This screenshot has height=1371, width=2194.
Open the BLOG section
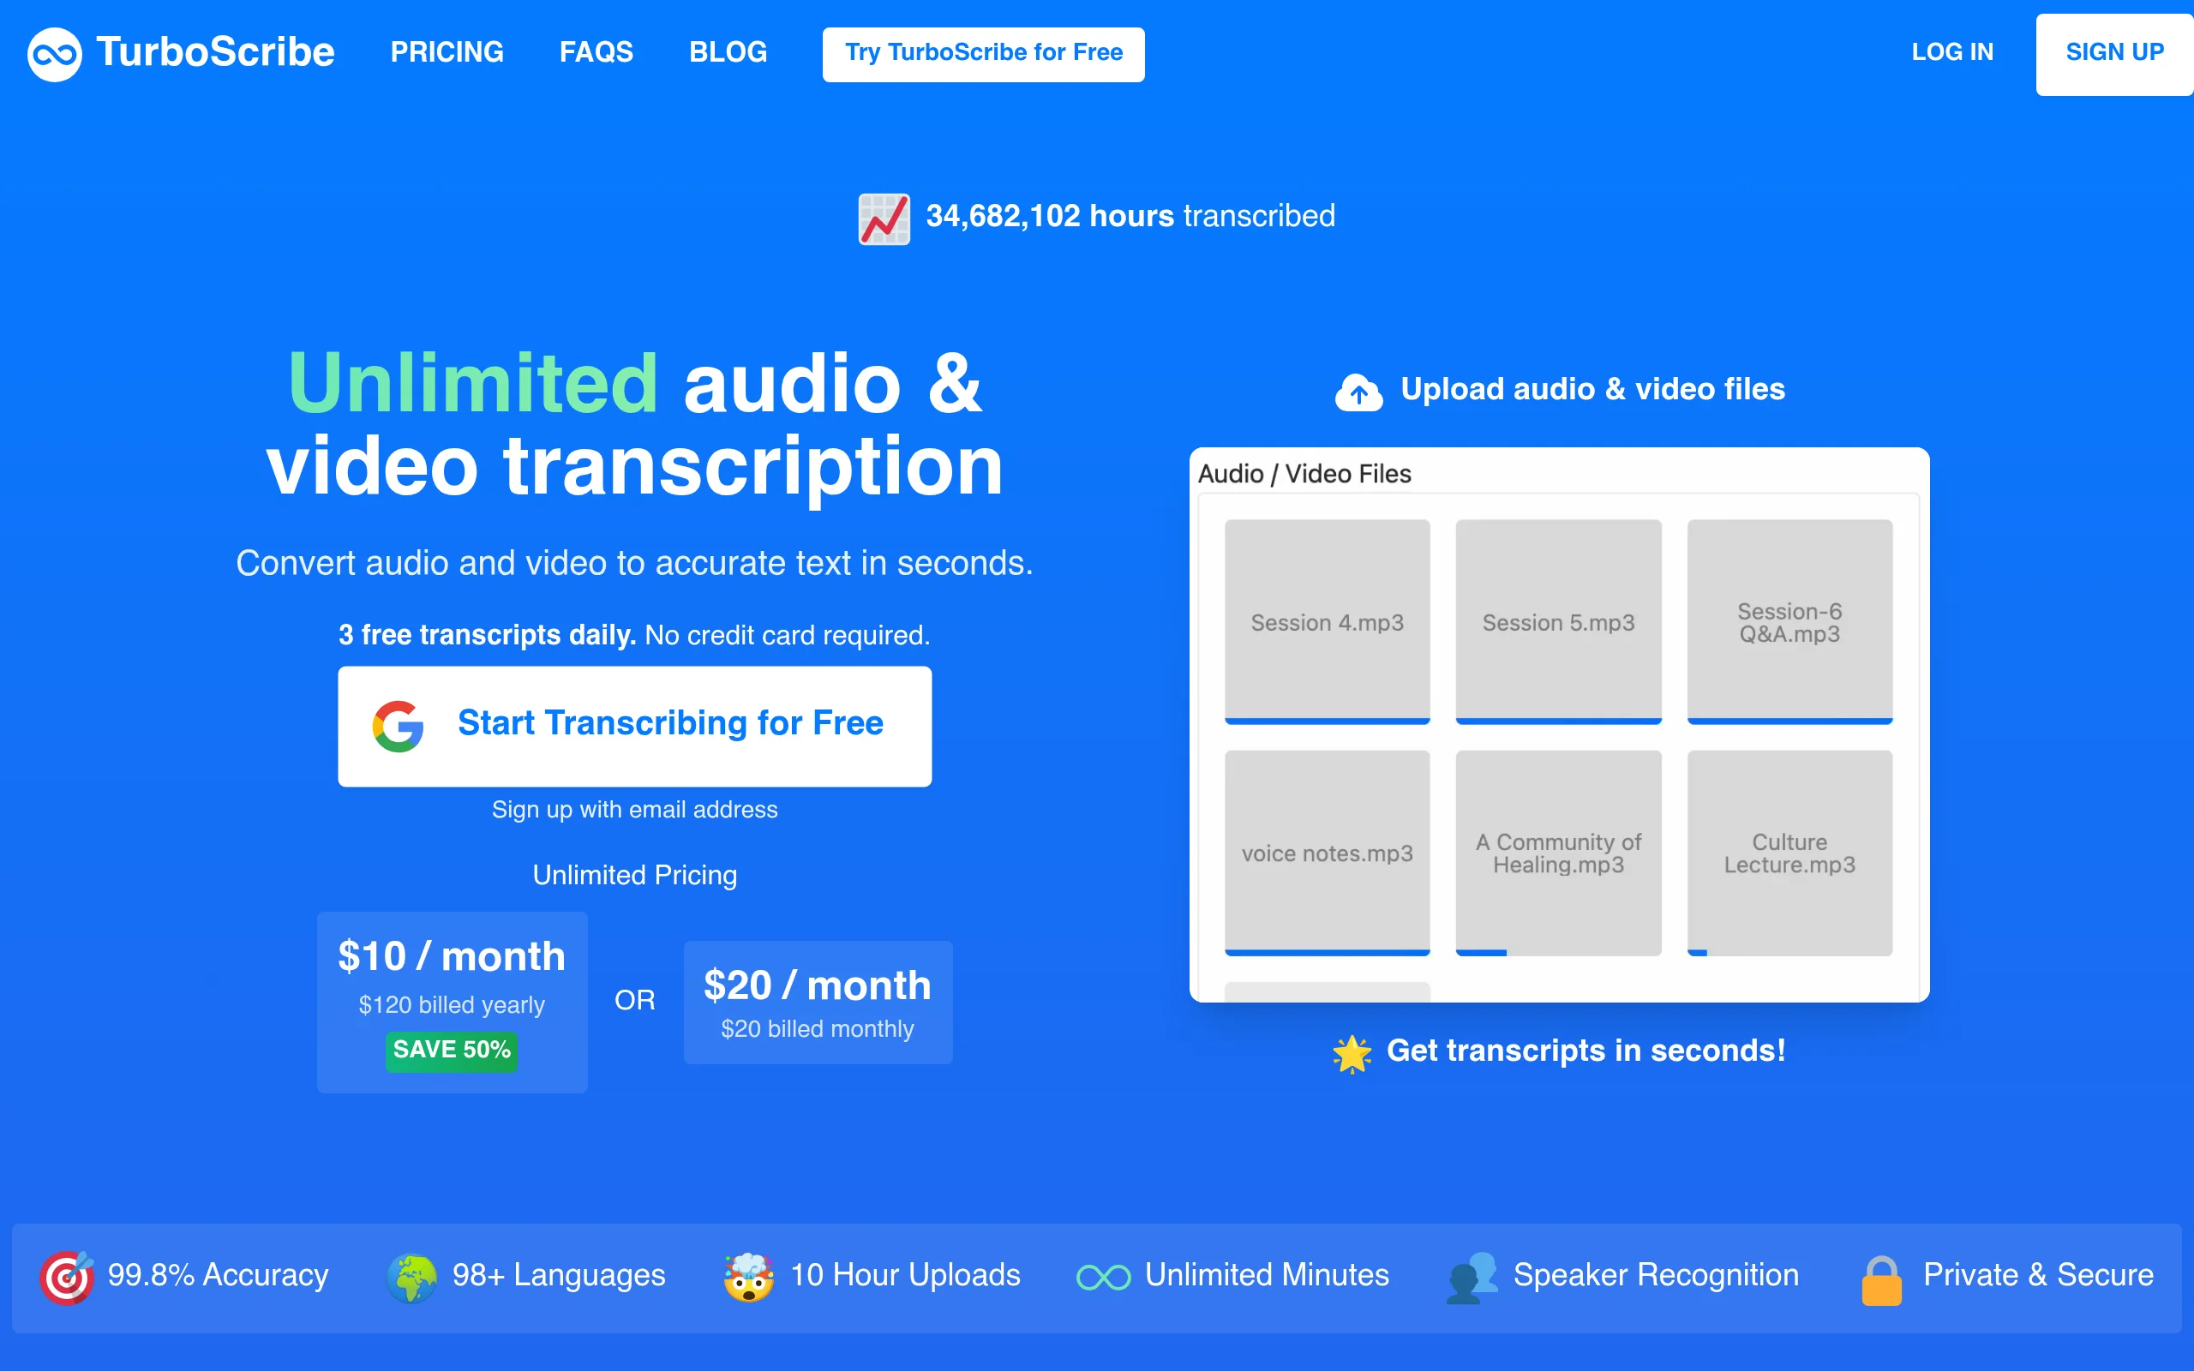(x=728, y=52)
